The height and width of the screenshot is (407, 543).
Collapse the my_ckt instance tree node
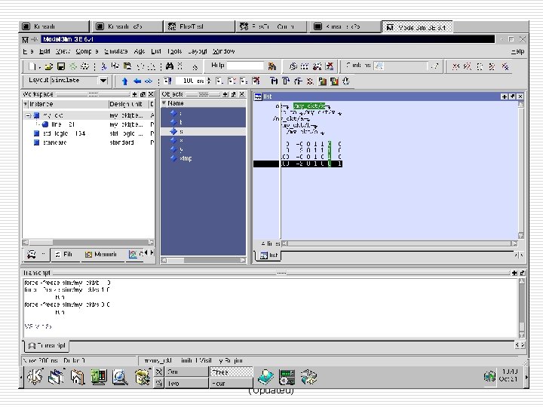point(29,115)
